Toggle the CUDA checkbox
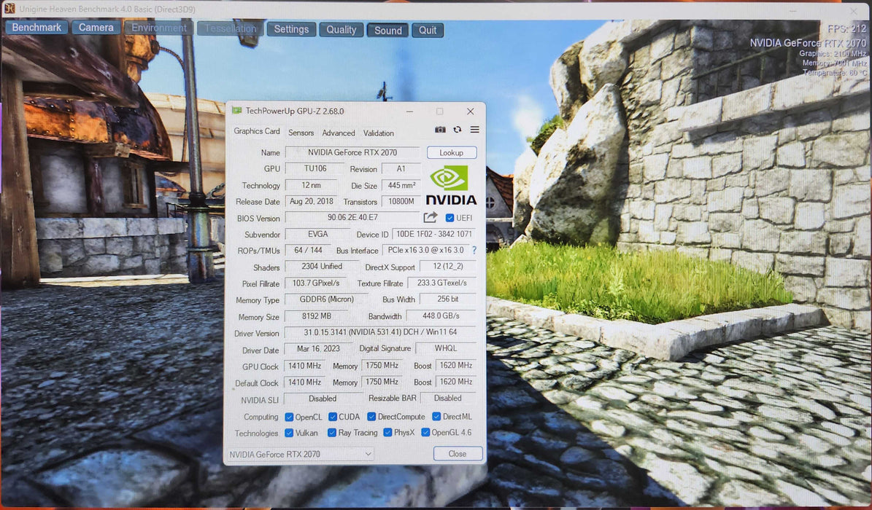Viewport: 872px width, 510px height. (333, 417)
